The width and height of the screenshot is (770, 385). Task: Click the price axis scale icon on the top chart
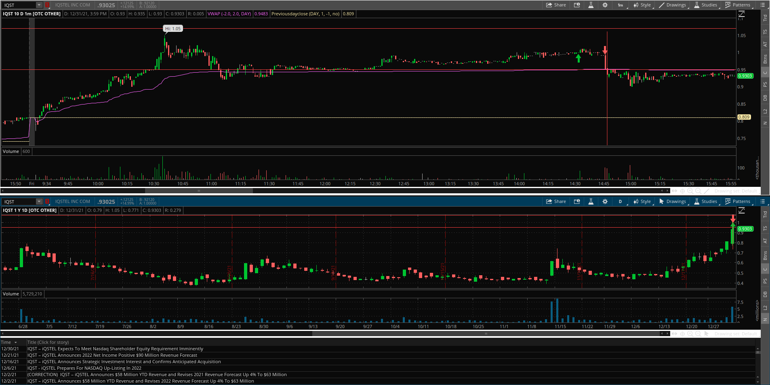pyautogui.click(x=741, y=14)
